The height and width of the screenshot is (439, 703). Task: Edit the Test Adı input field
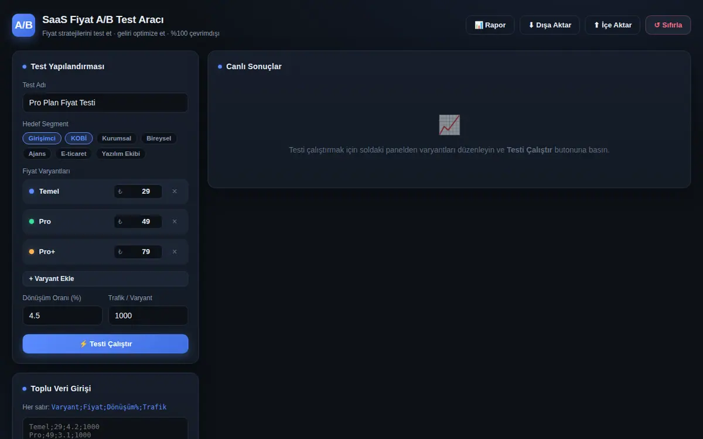click(105, 102)
